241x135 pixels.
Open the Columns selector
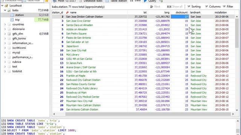[213, 7]
